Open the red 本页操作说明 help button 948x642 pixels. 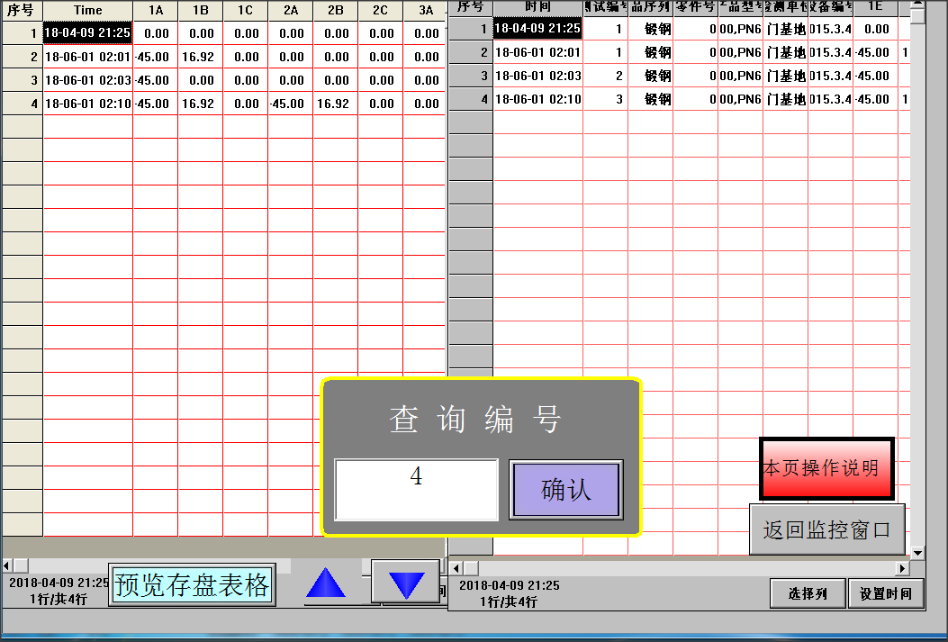(826, 468)
